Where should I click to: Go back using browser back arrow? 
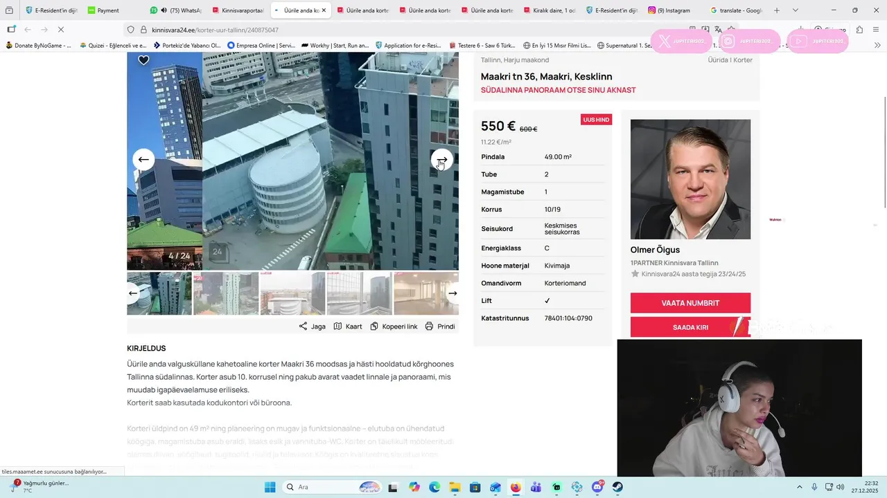(28, 30)
